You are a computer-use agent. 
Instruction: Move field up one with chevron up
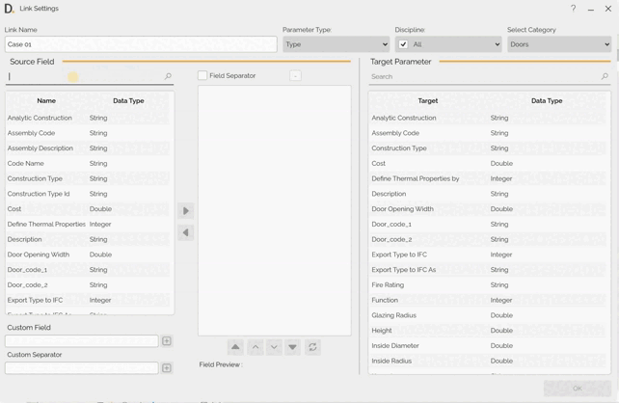click(x=256, y=347)
